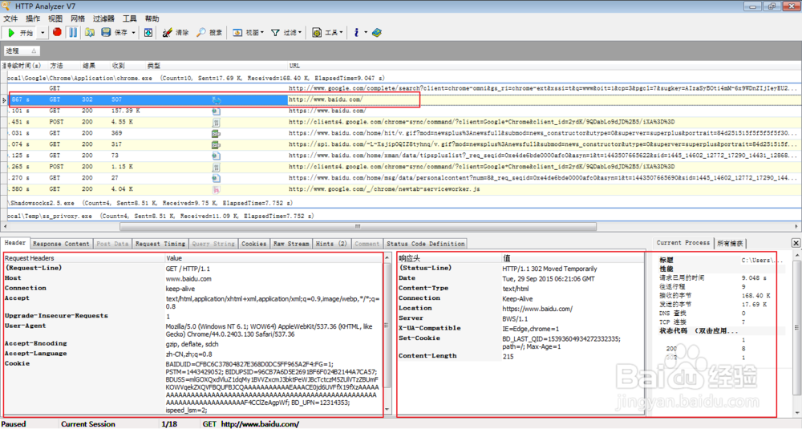Switch to the Raw Stream tab
This screenshot has width=802, height=429.
(x=291, y=244)
